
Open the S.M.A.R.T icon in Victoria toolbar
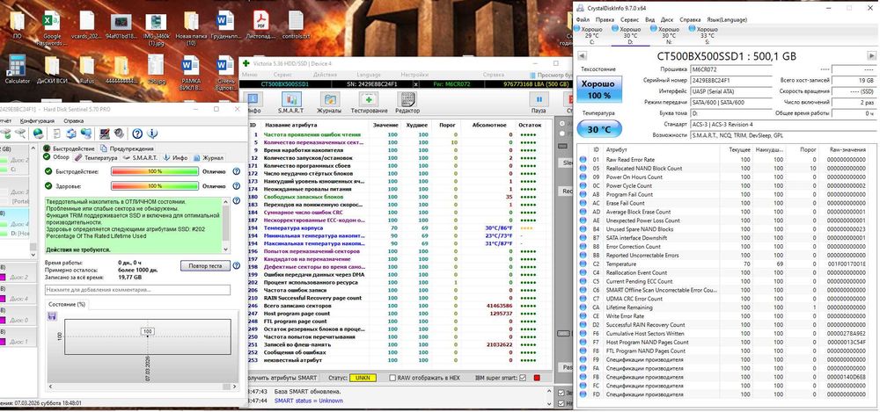tap(290, 100)
